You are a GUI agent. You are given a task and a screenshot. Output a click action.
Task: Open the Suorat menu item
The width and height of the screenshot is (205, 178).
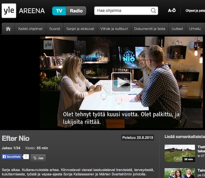[55, 29]
